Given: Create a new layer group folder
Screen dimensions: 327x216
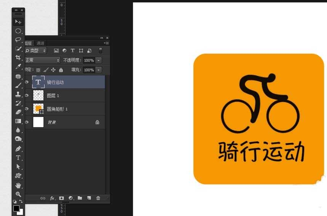Looking at the screenshot, I should click(80, 198).
